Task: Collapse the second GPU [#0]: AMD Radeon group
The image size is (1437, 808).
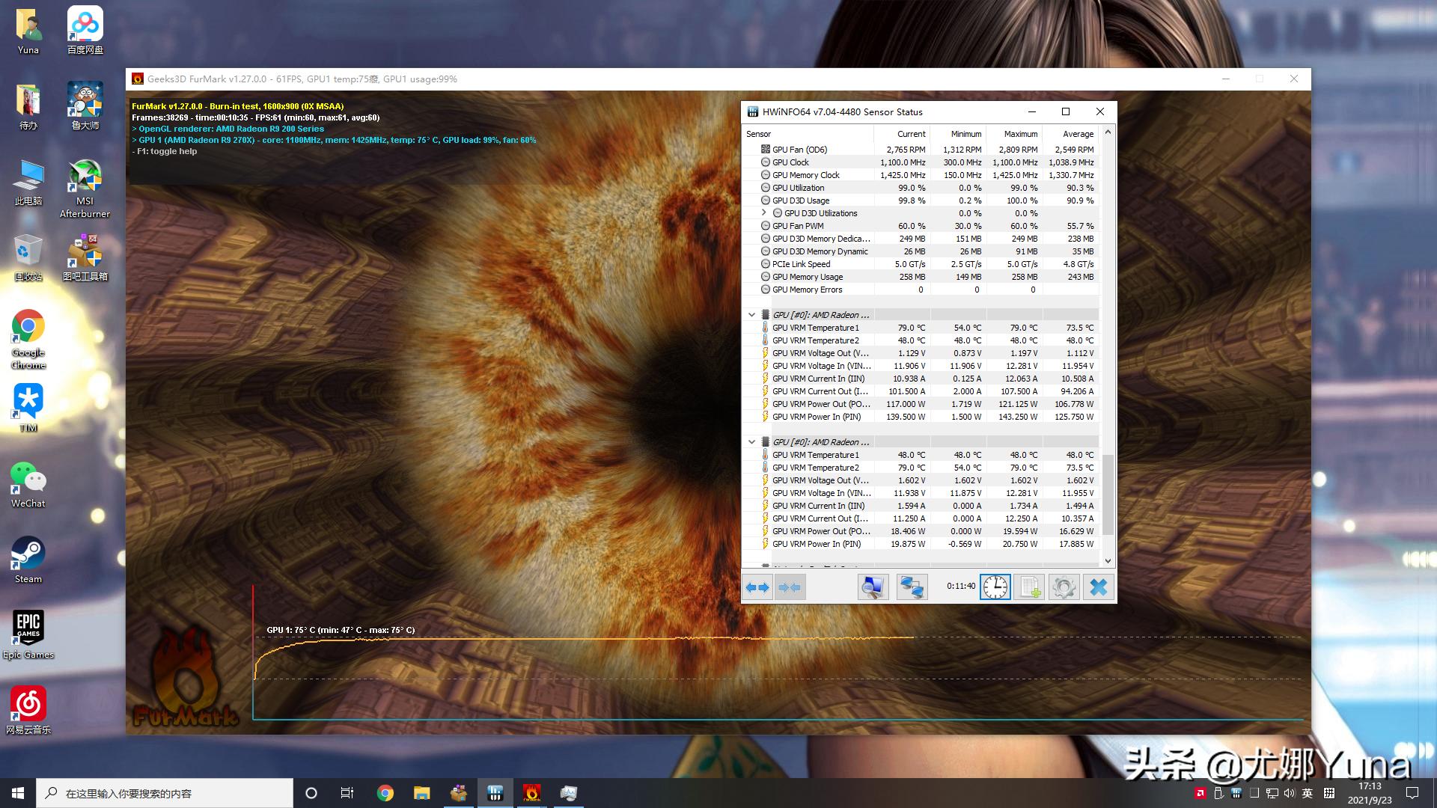Action: coord(751,442)
